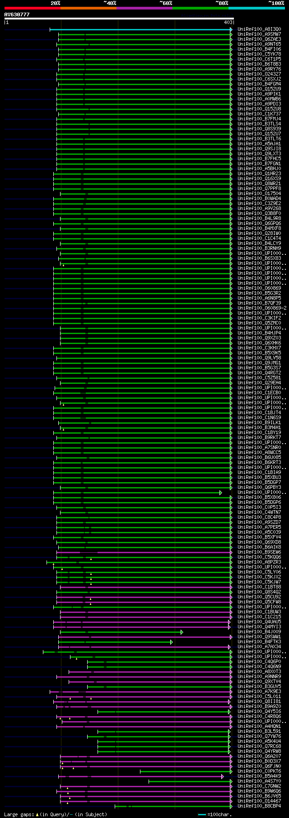Select hit label UniRef100_A0MWB6

coord(259,99)
